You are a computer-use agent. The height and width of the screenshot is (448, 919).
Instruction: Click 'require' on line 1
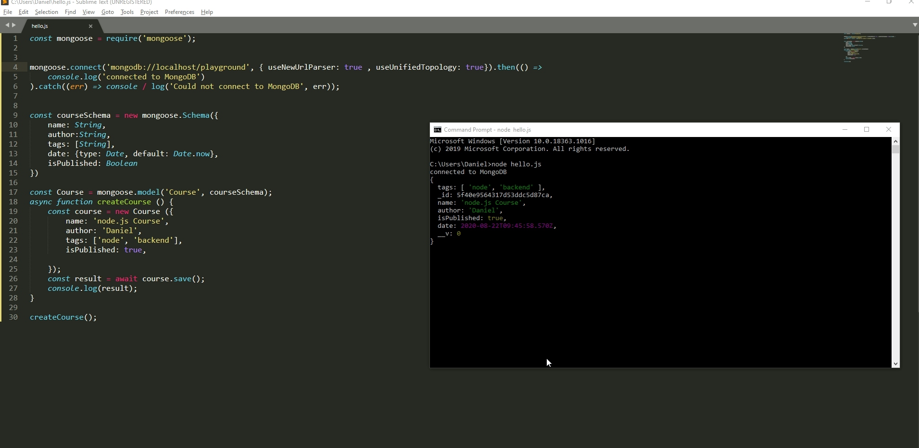coord(122,38)
